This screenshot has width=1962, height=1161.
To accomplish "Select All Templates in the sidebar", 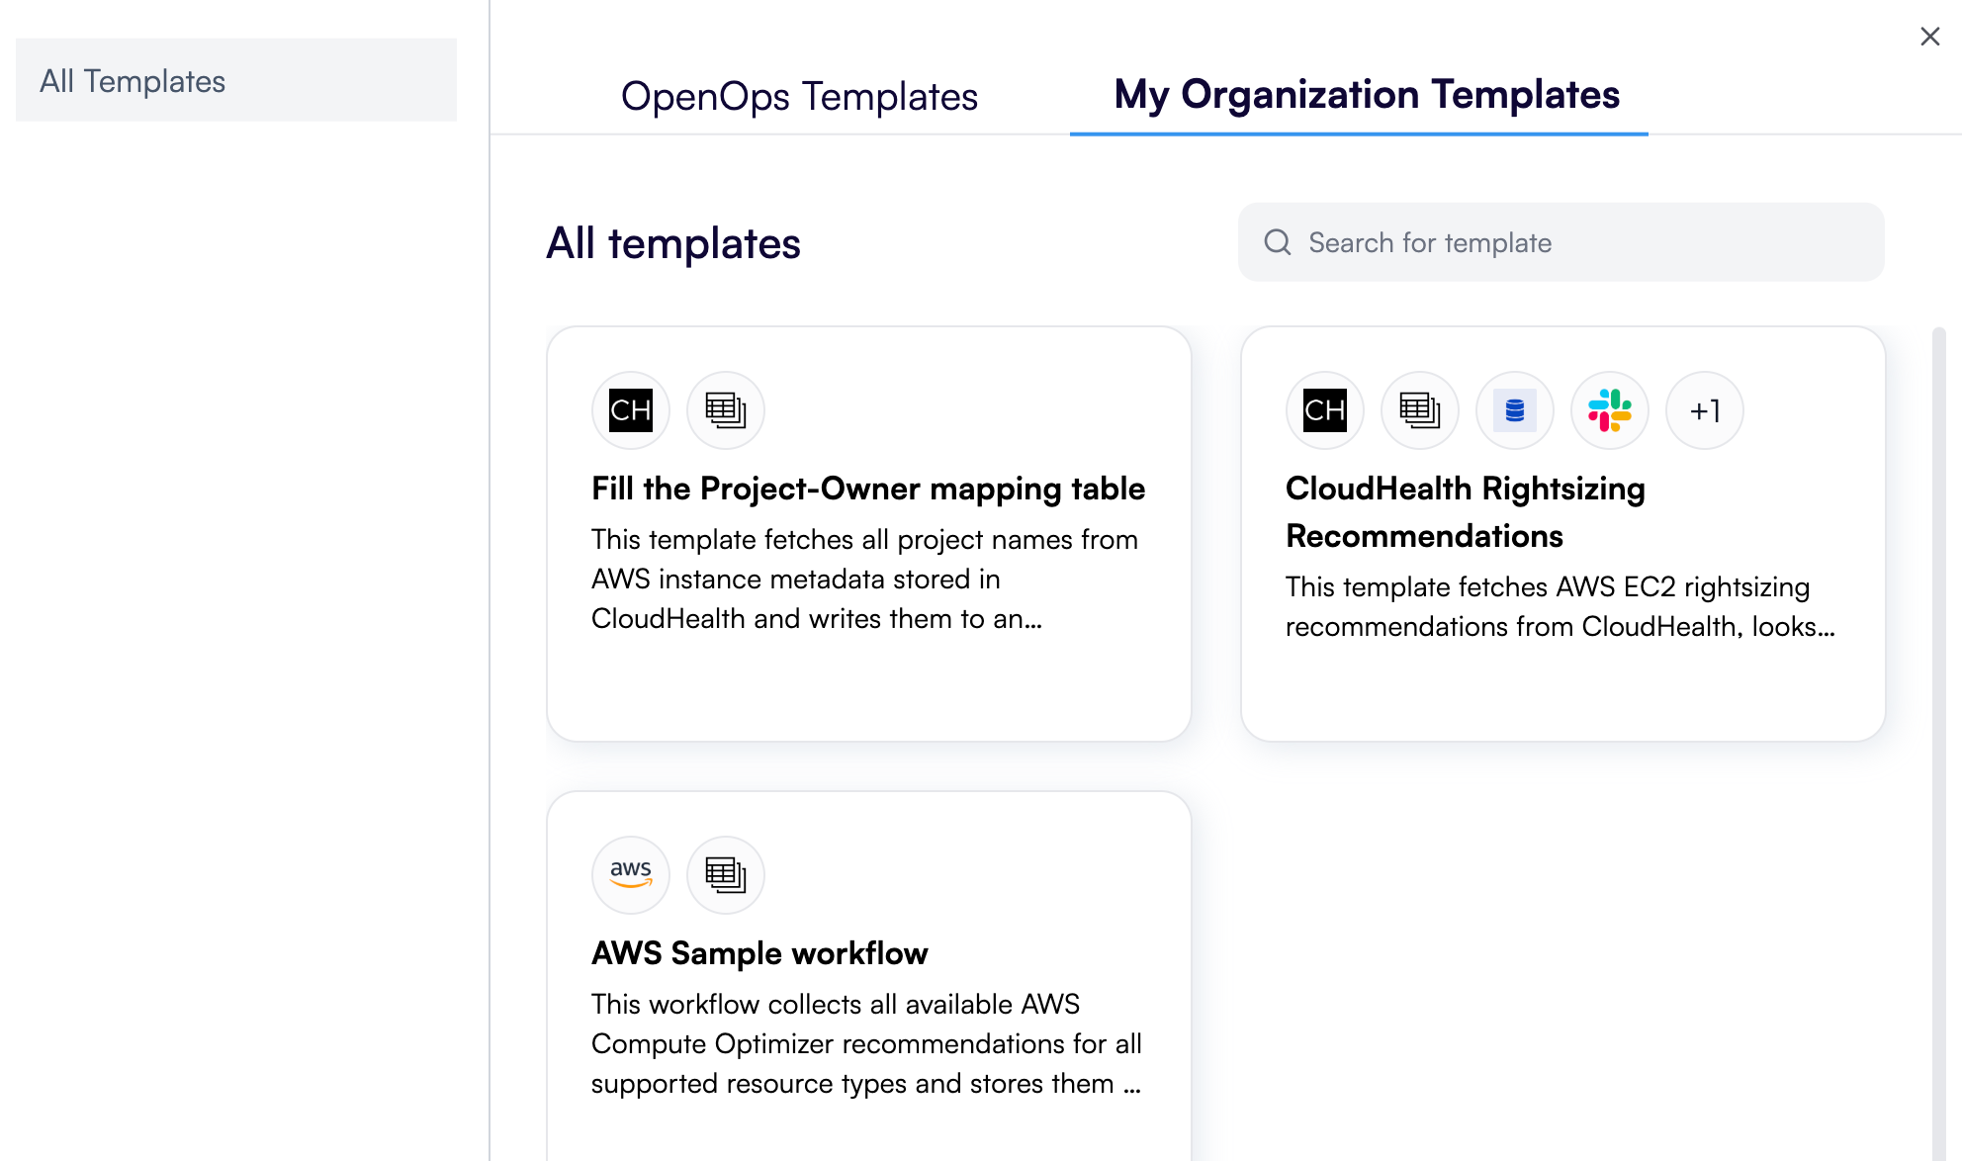I will (133, 80).
